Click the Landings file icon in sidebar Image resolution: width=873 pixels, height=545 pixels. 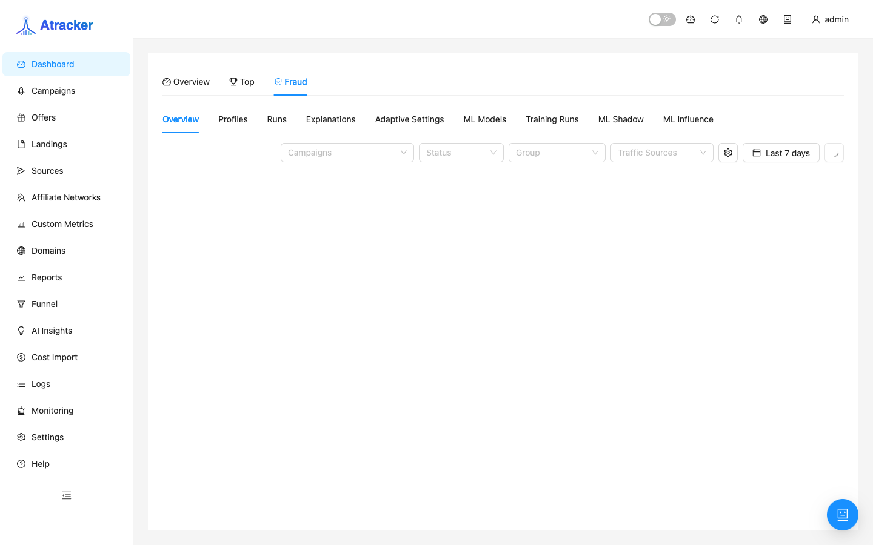(21, 144)
